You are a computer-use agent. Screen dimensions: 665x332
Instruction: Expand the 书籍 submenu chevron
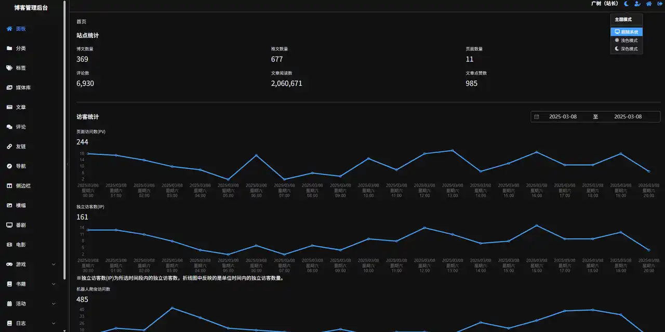point(54,284)
